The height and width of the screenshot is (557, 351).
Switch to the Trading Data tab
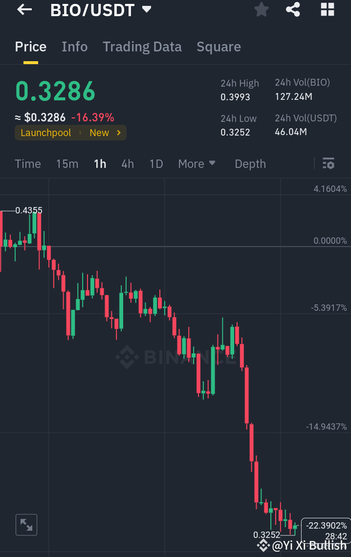point(142,46)
